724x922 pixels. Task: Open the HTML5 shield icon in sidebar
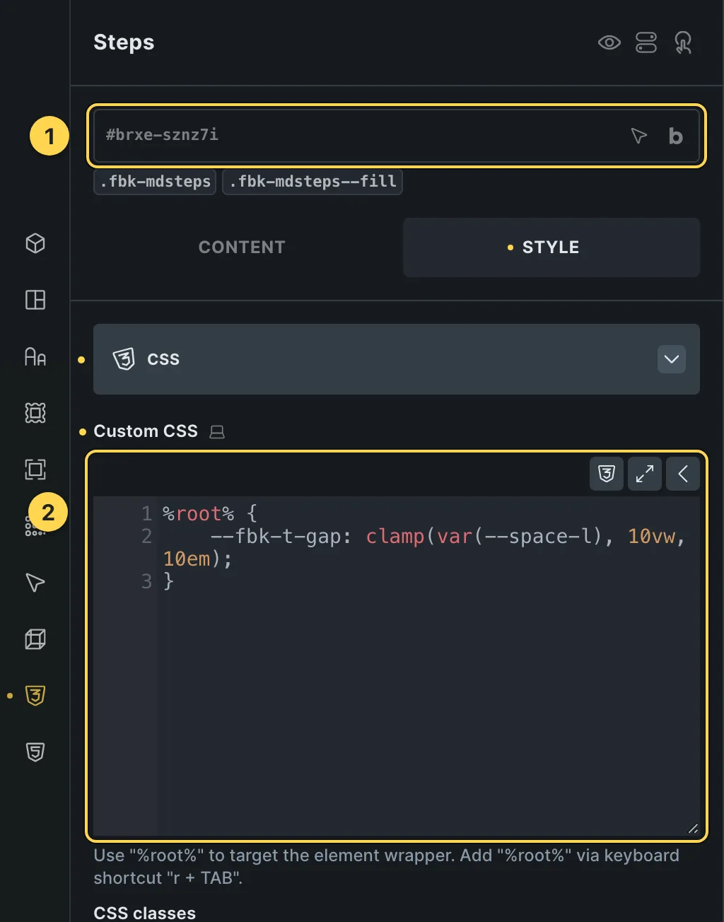click(35, 752)
